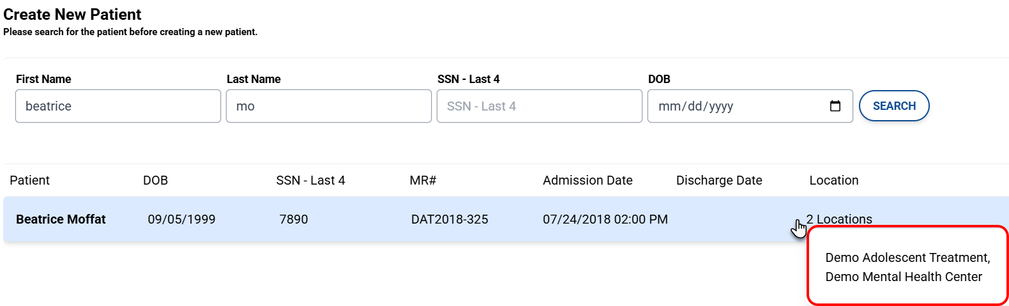This screenshot has width=1009, height=306.
Task: Click the First Name input field
Action: [118, 106]
